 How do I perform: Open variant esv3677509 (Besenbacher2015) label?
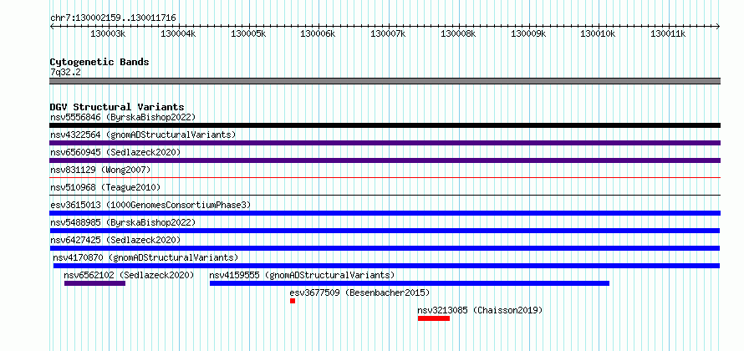pyautogui.click(x=359, y=292)
